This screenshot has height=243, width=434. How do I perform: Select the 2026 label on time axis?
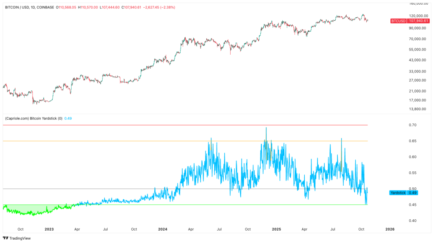pos(389,229)
